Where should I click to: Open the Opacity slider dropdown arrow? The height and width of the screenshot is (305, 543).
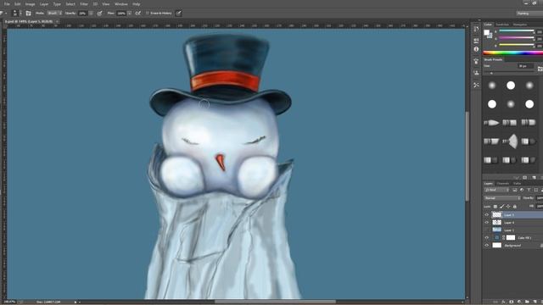coord(91,14)
